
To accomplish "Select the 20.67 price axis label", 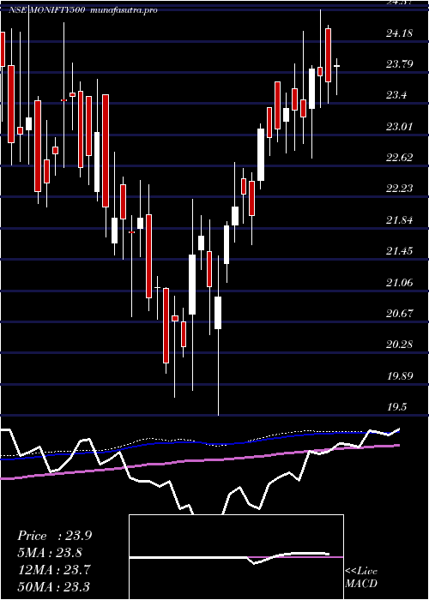I will pyautogui.click(x=399, y=314).
